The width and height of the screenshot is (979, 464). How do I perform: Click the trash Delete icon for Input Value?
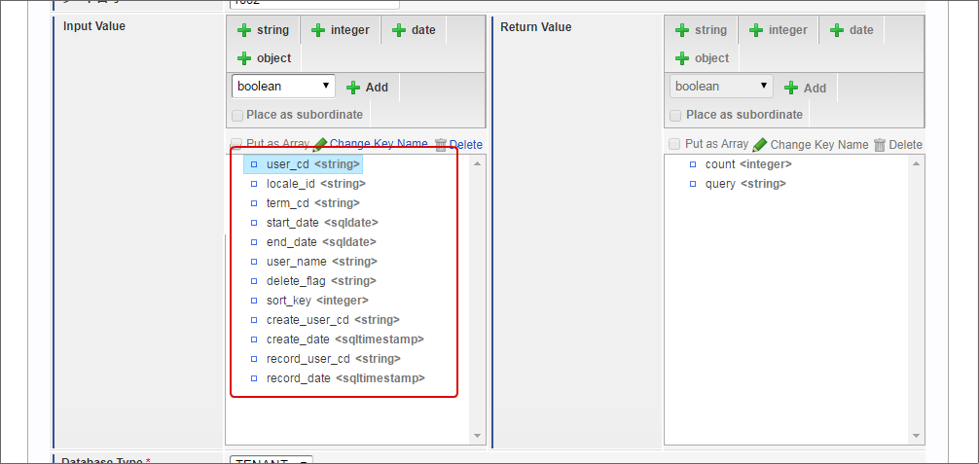[x=440, y=144]
